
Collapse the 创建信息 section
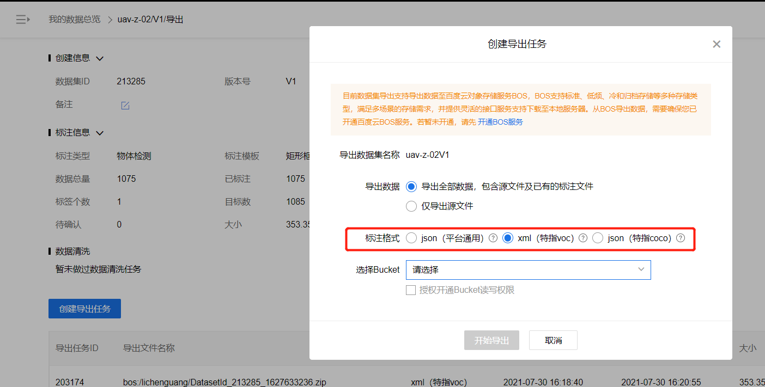(99, 58)
